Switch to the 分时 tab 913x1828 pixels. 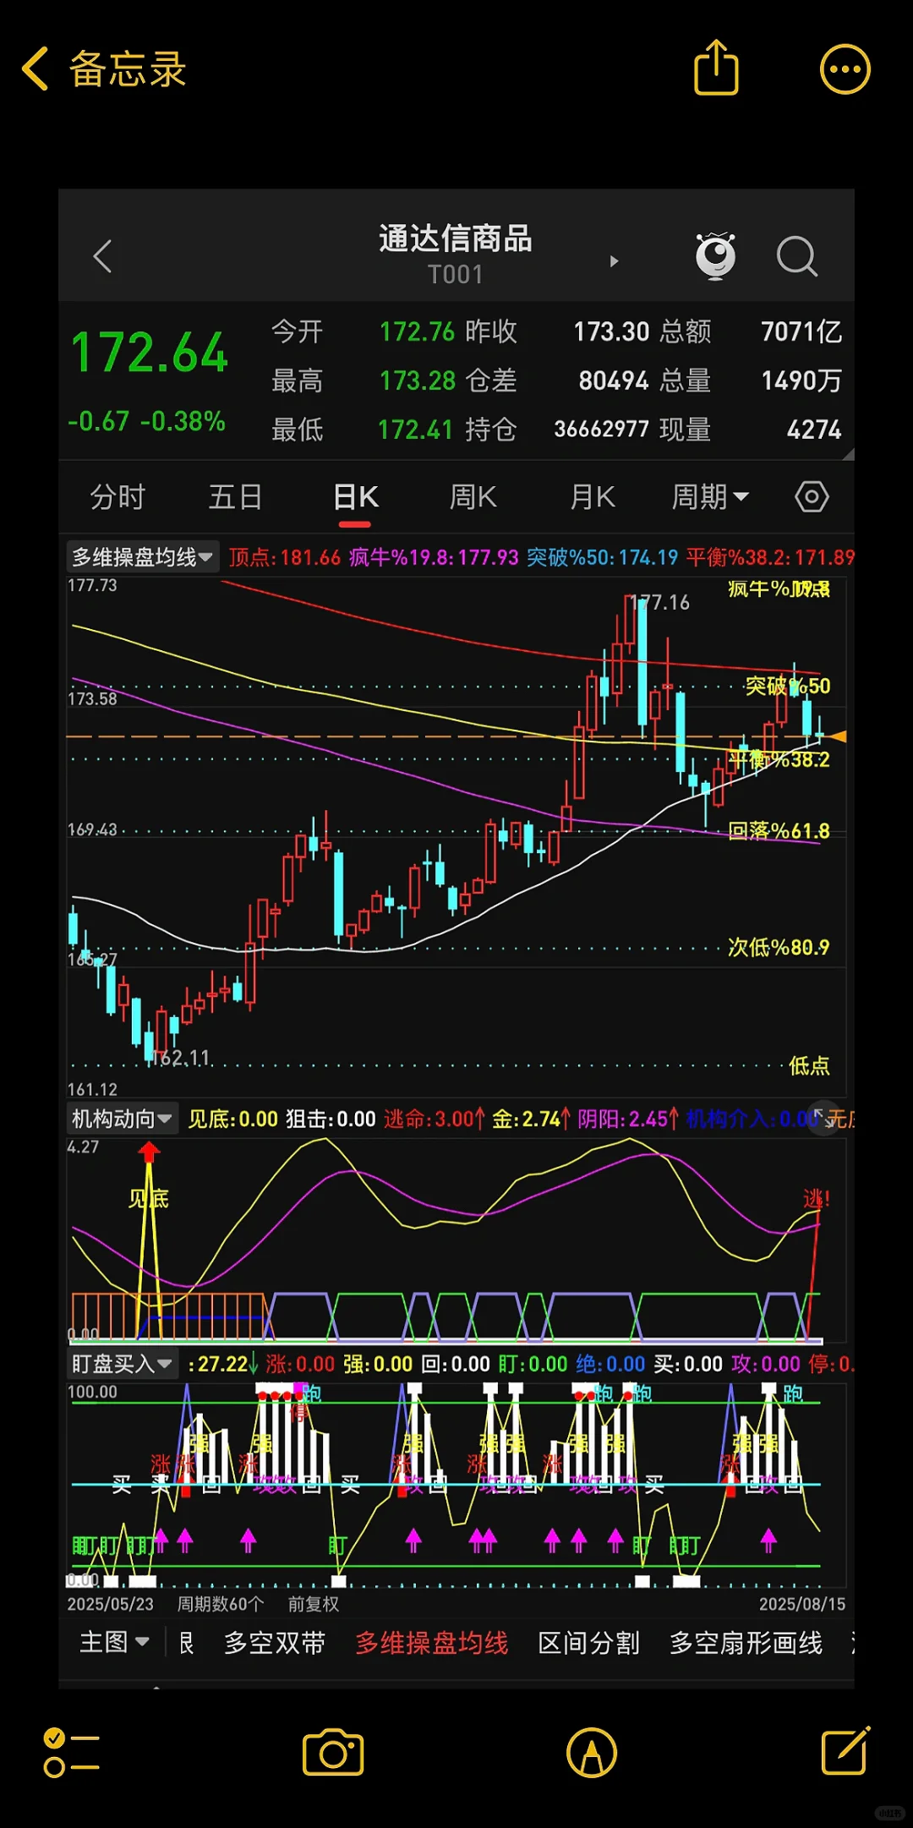tap(118, 497)
